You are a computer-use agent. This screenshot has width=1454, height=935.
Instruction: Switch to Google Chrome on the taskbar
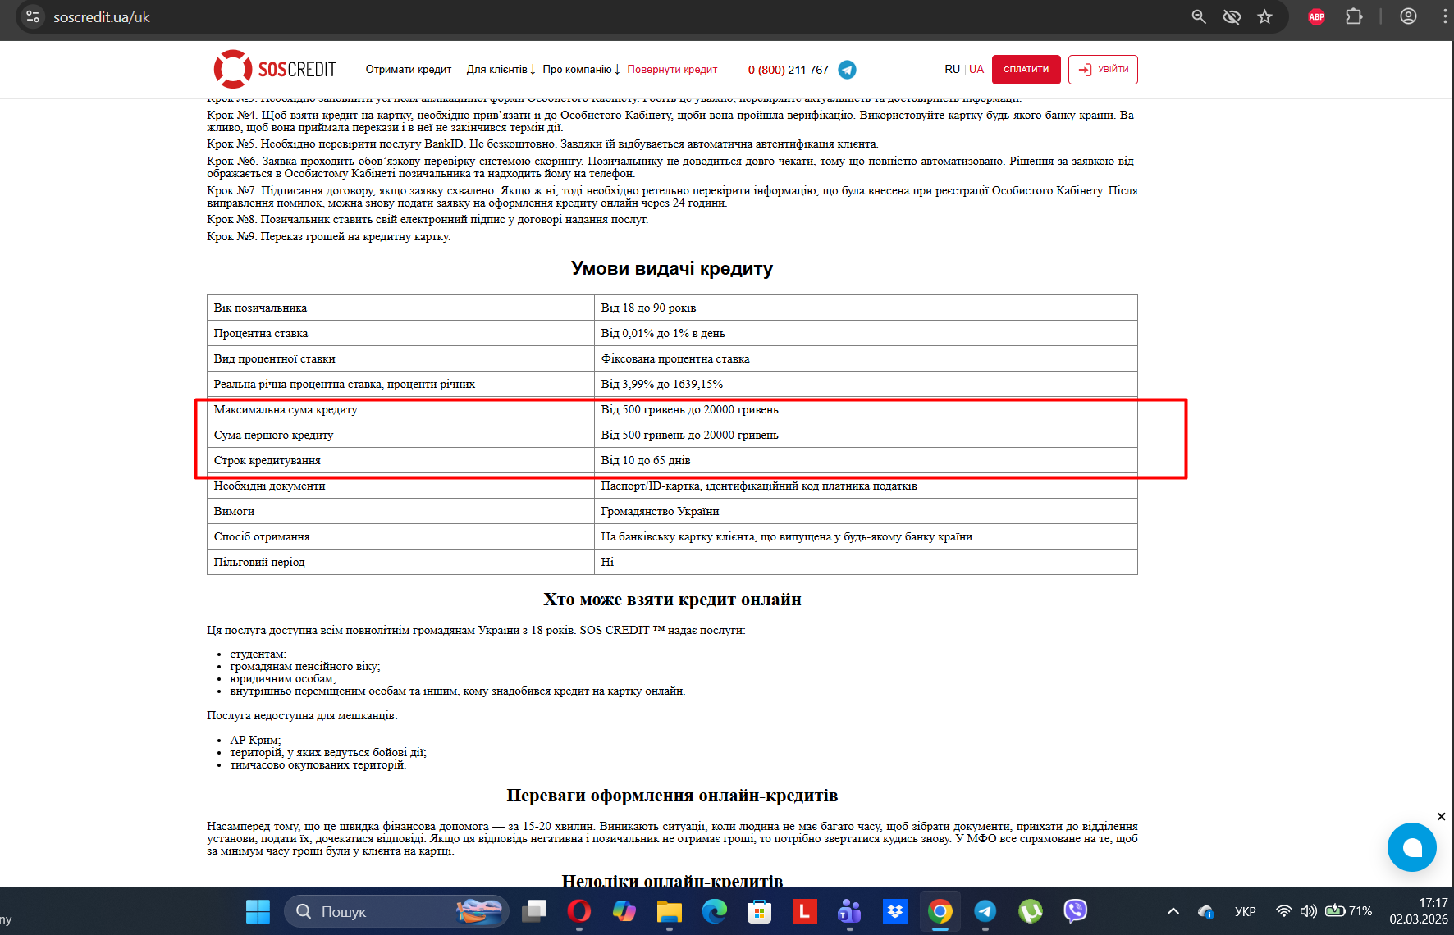[x=940, y=911]
